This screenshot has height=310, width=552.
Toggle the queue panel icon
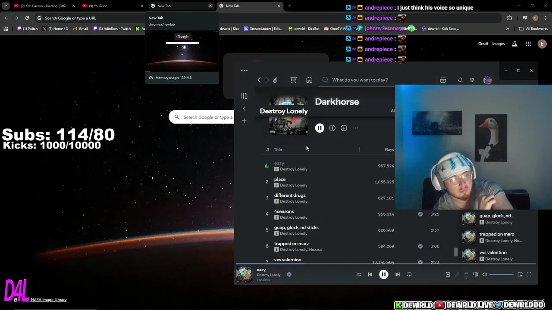coord(466,274)
